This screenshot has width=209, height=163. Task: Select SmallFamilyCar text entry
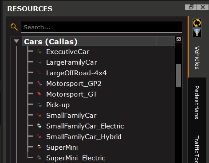[x=71, y=116]
